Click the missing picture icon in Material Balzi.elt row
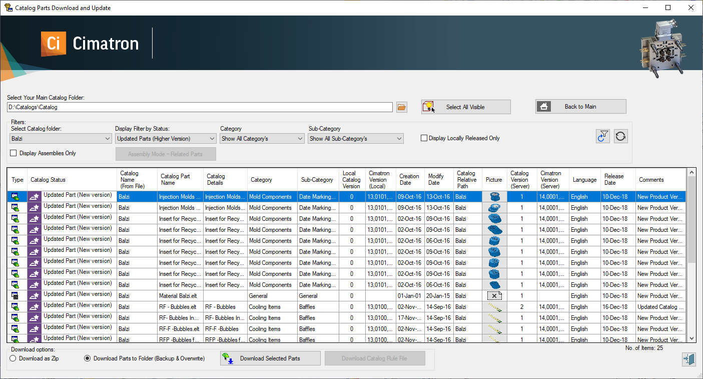 (494, 296)
